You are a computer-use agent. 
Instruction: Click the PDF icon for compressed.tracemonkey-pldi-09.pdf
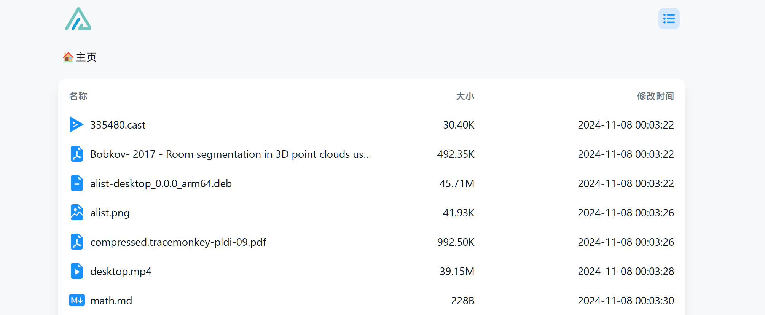point(77,242)
